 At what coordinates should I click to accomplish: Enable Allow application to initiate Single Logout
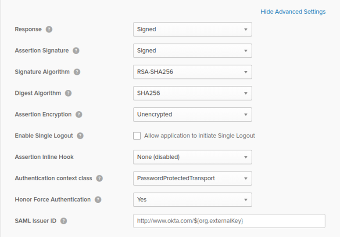click(x=137, y=136)
